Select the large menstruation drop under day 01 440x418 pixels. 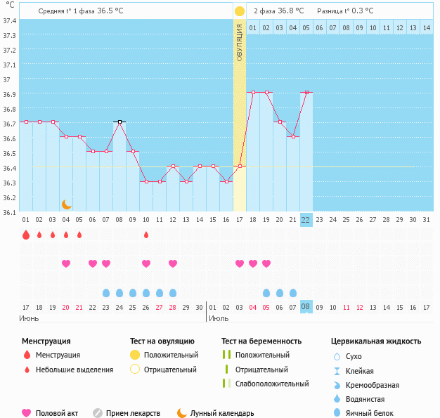pos(26,235)
